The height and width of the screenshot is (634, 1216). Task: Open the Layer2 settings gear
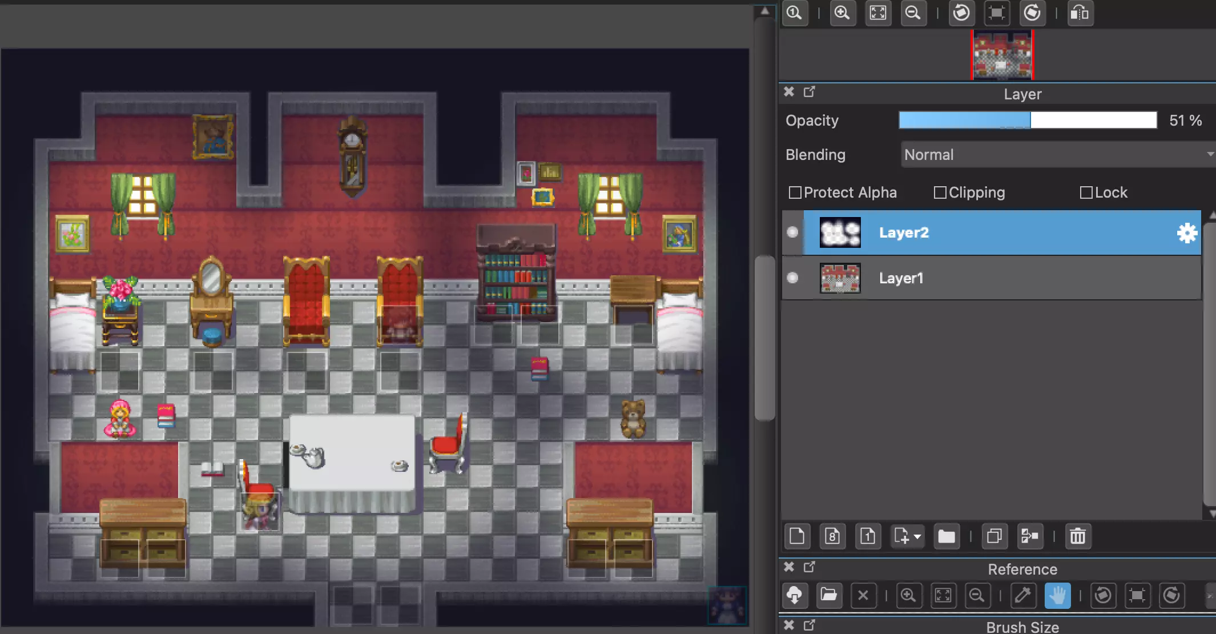1187,233
